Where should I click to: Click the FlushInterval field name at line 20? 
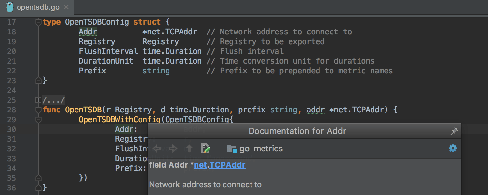[x=108, y=51]
